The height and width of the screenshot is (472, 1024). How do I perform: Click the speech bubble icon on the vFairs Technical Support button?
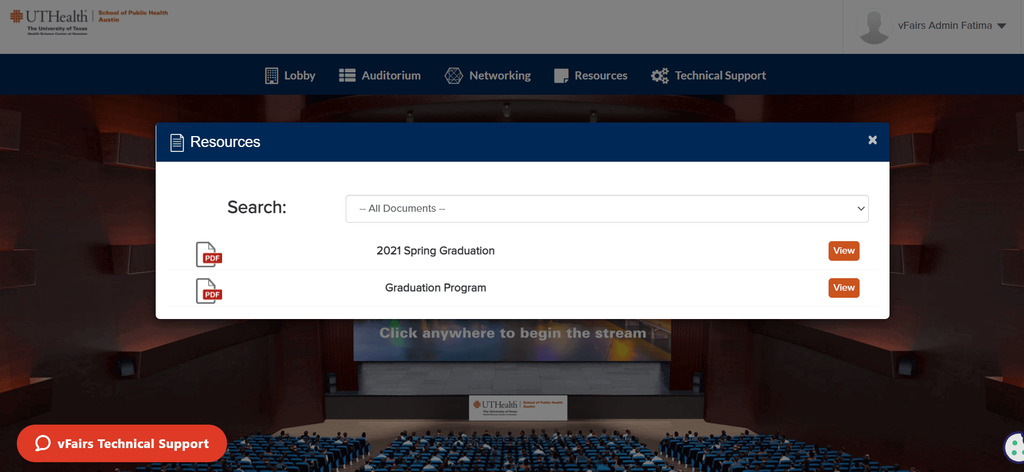click(43, 443)
